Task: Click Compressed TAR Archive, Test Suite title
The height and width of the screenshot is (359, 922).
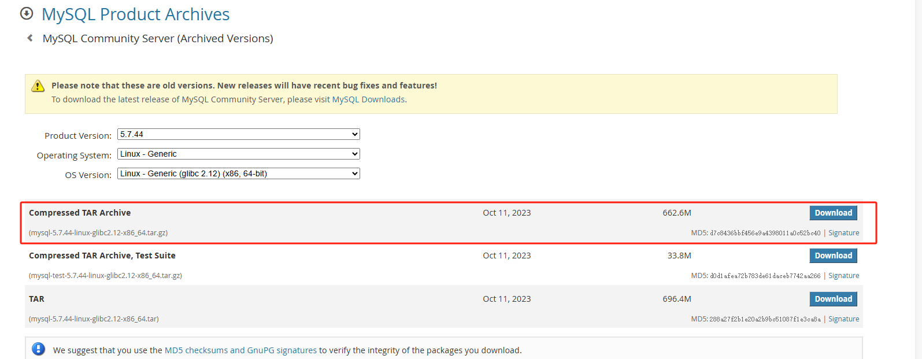Action: (x=102, y=256)
